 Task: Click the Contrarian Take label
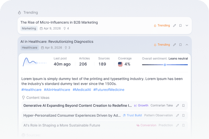tap(162, 105)
